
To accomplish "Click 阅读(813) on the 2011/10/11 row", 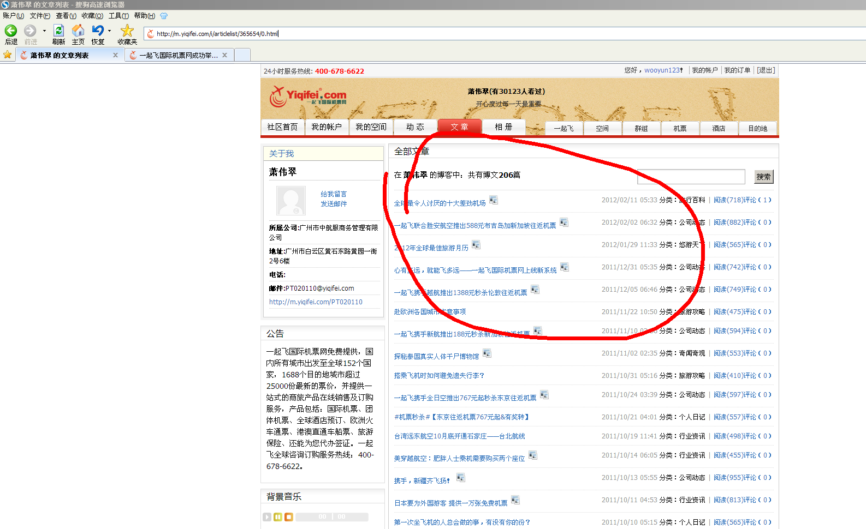I will [x=728, y=500].
